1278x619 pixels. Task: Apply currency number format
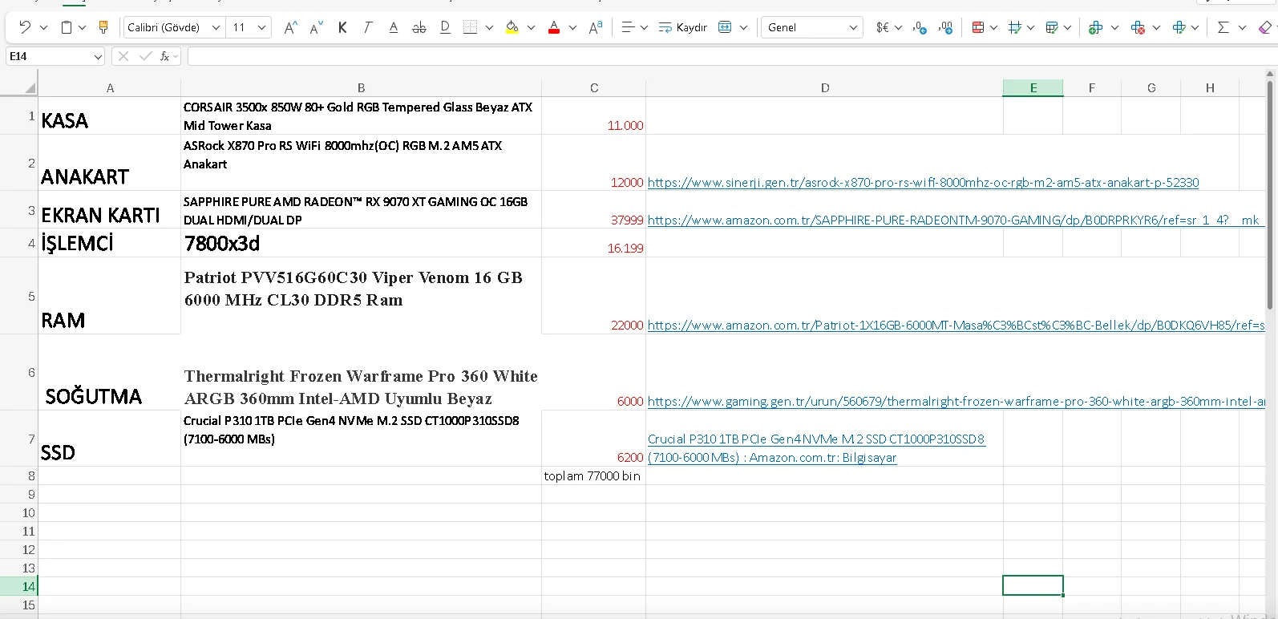click(882, 27)
